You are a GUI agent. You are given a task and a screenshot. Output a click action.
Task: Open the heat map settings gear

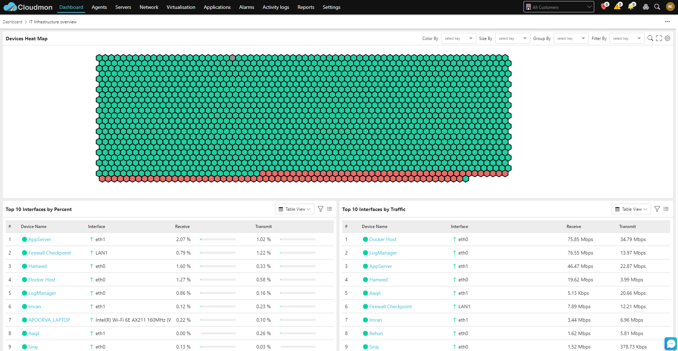[x=667, y=38]
